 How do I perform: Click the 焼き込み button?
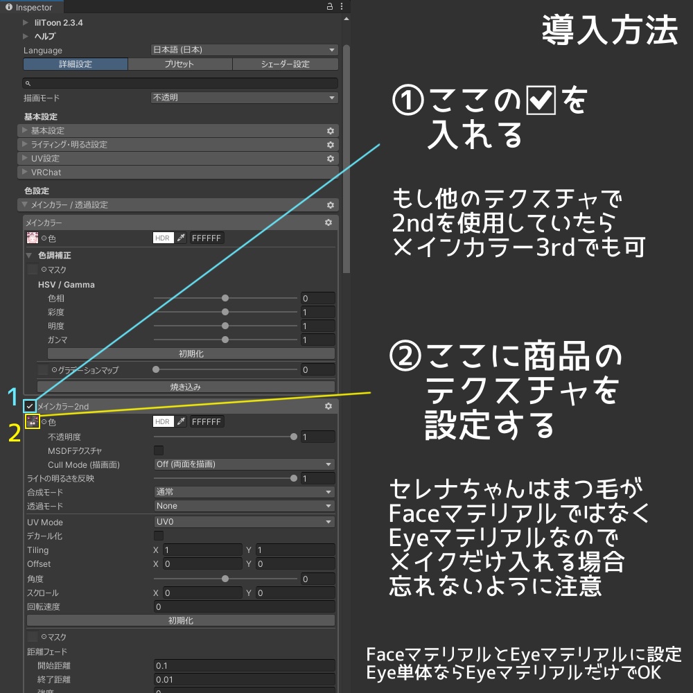point(186,387)
